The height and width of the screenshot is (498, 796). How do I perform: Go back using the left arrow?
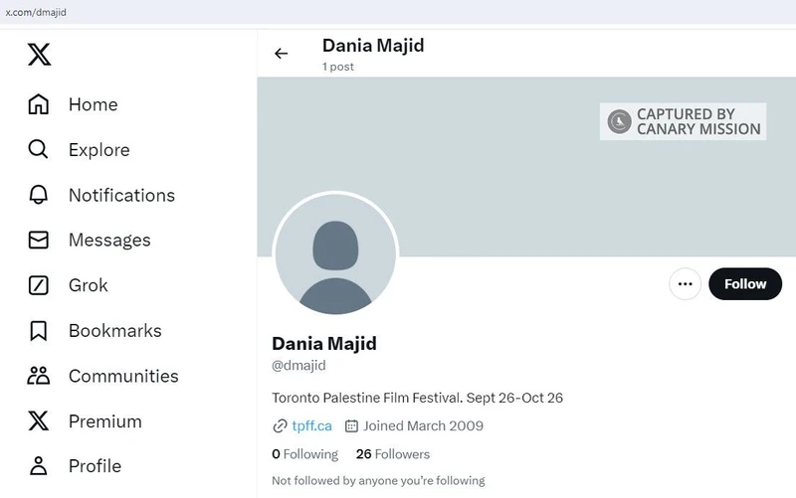click(x=281, y=55)
